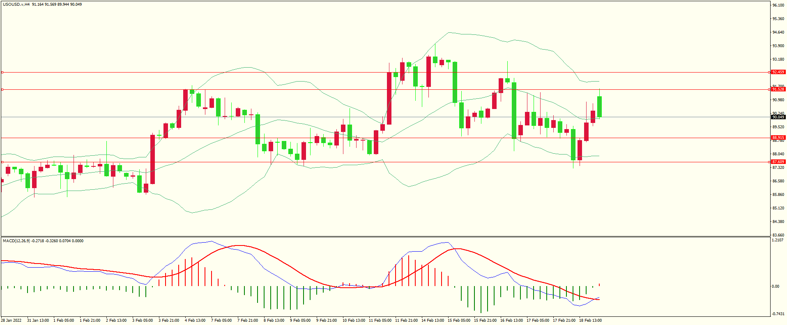Click the 93.900 price scale label
The image size is (787, 325).
[778, 46]
